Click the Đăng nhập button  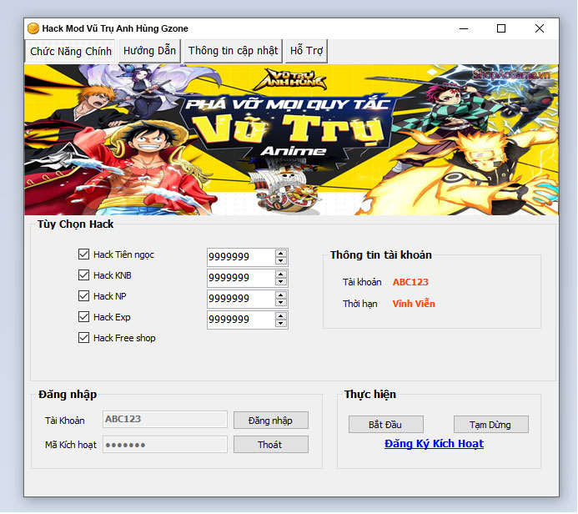point(270,421)
